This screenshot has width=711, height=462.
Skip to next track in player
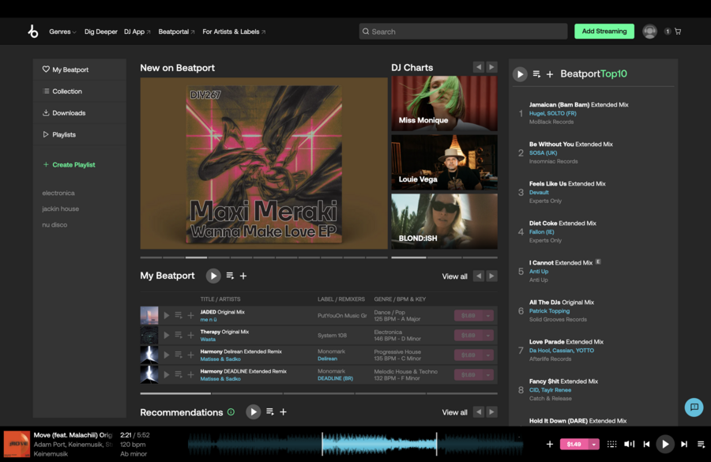pyautogui.click(x=684, y=445)
